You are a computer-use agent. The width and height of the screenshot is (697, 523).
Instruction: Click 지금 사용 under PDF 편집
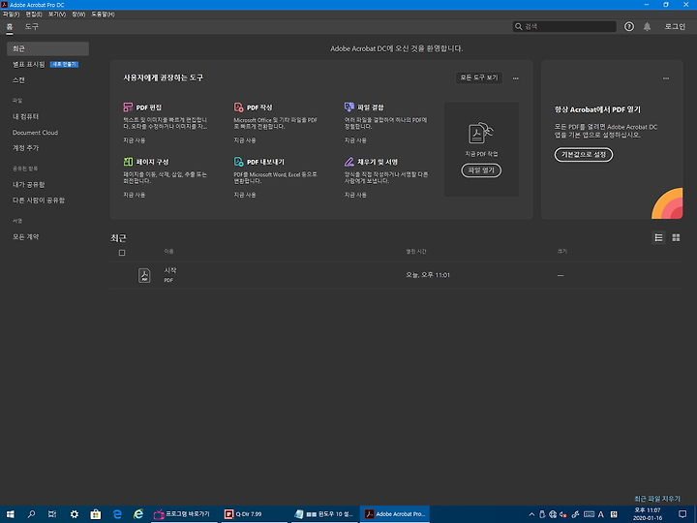[x=135, y=140]
